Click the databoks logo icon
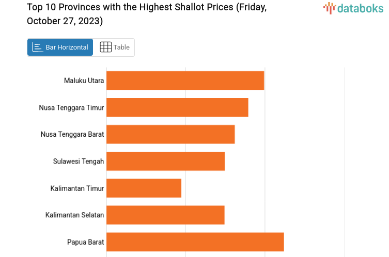The image size is (389, 257). (x=329, y=8)
